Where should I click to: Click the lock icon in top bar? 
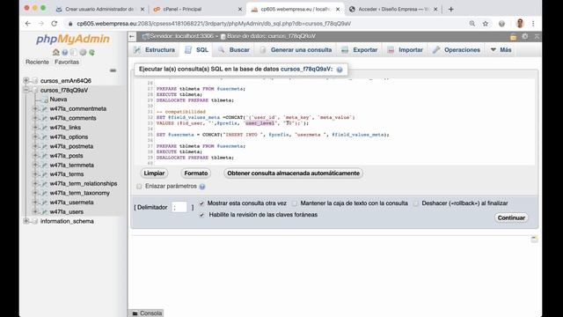[514, 37]
